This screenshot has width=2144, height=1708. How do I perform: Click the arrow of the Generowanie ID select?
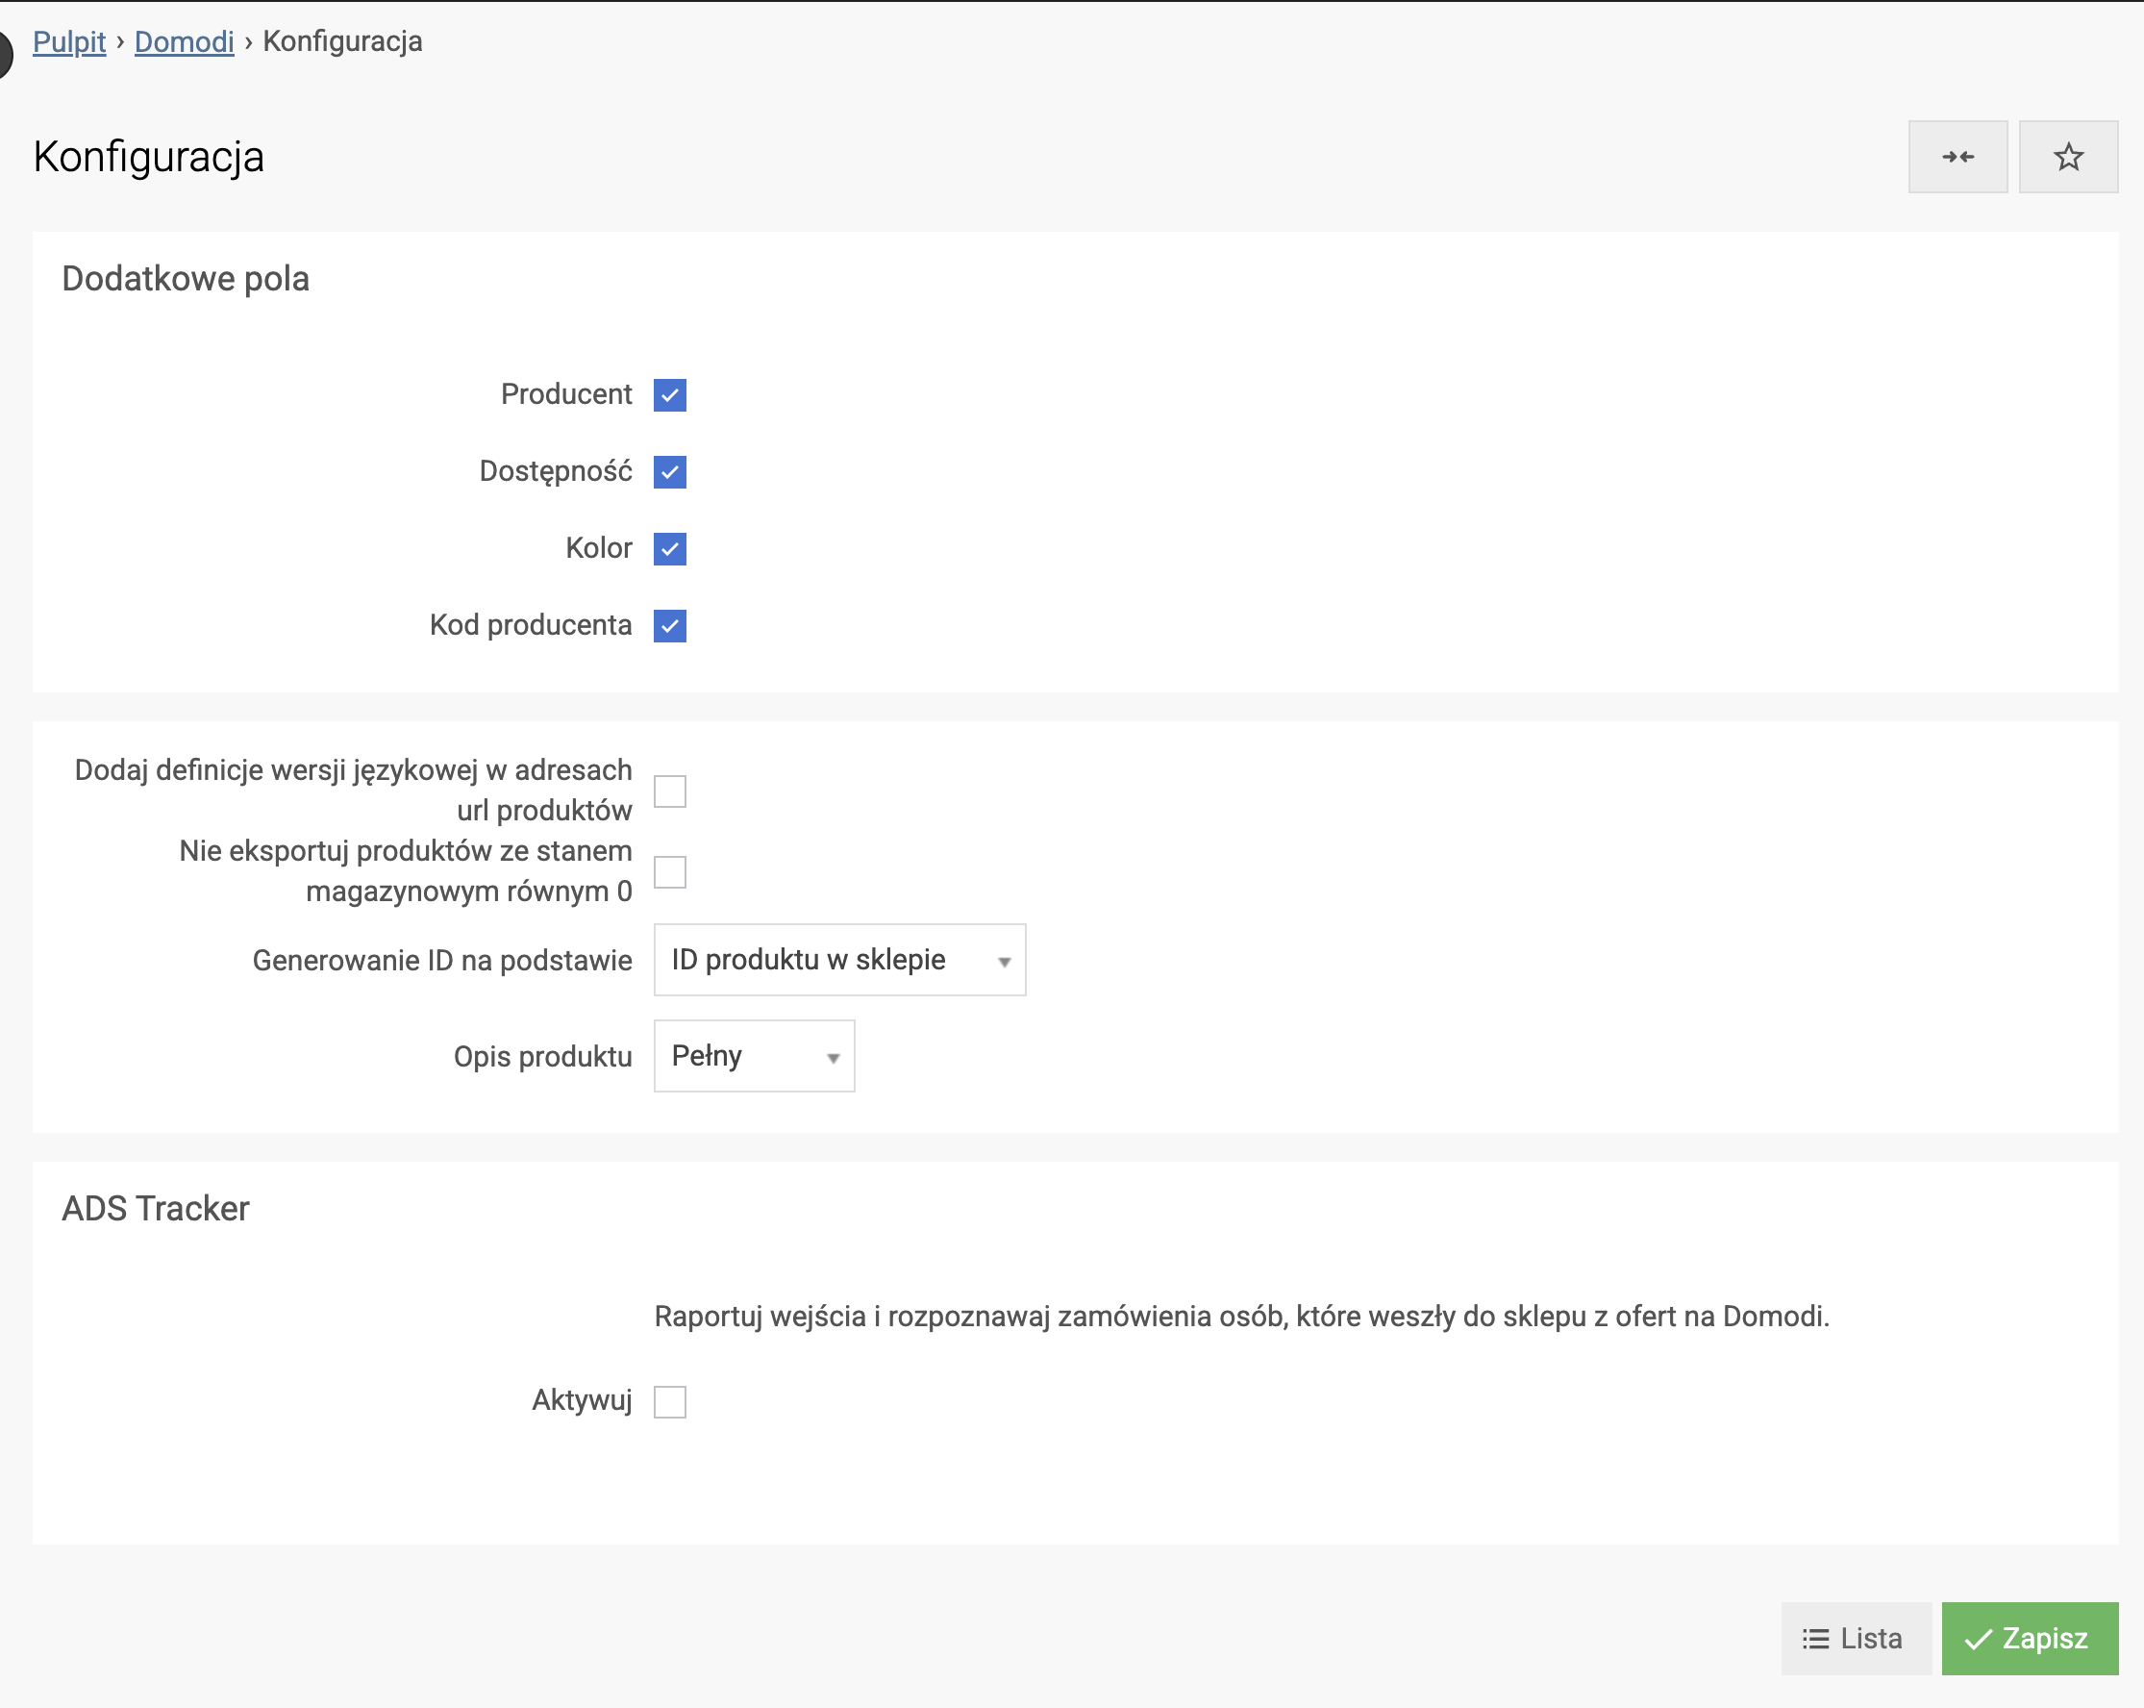1004,962
